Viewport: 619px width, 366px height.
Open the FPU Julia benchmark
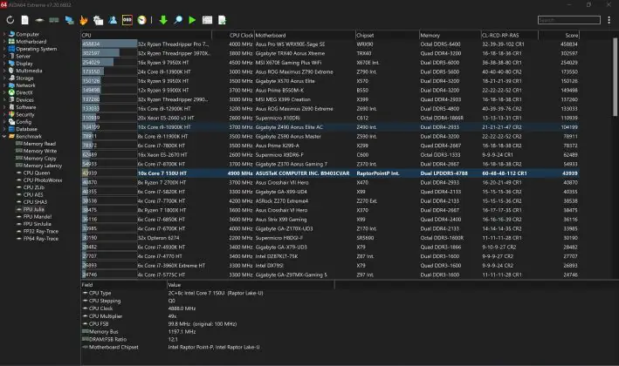pyautogui.click(x=33, y=209)
